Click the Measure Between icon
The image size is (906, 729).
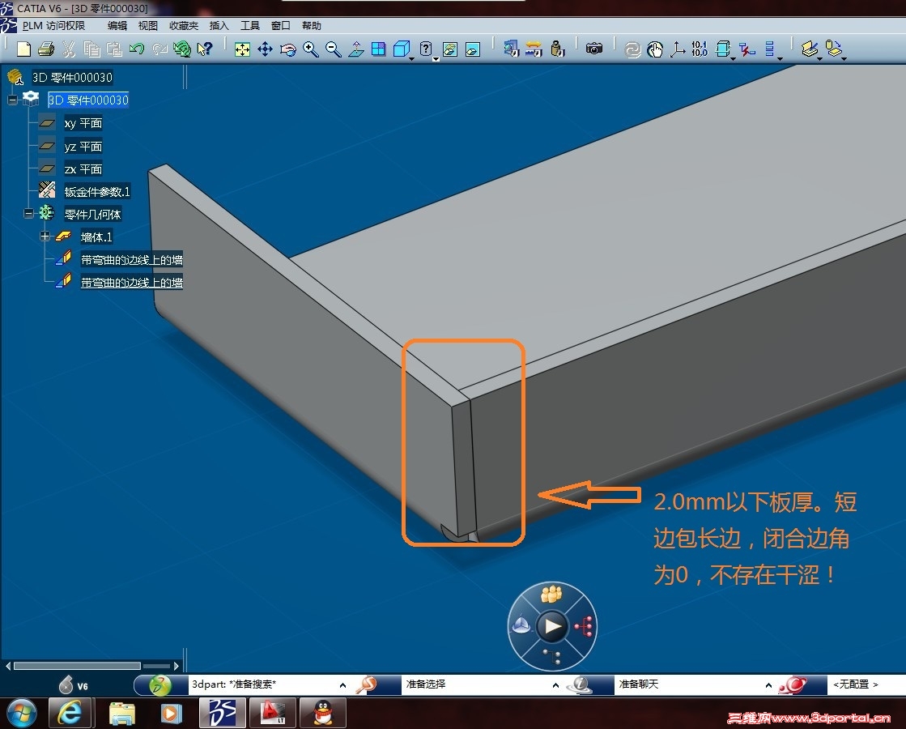[512, 49]
